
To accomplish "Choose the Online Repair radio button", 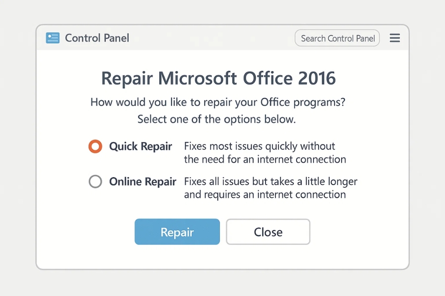I will click(x=95, y=182).
